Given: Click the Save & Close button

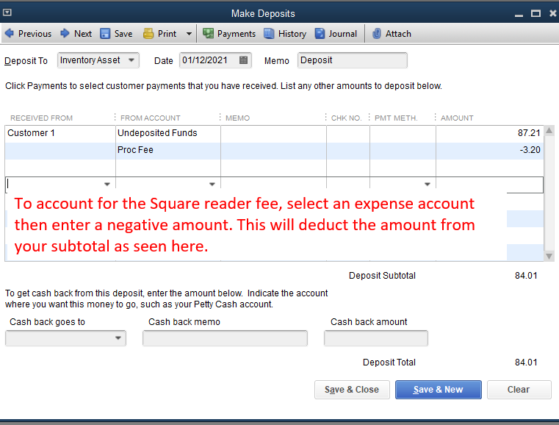Looking at the screenshot, I should pyautogui.click(x=352, y=389).
